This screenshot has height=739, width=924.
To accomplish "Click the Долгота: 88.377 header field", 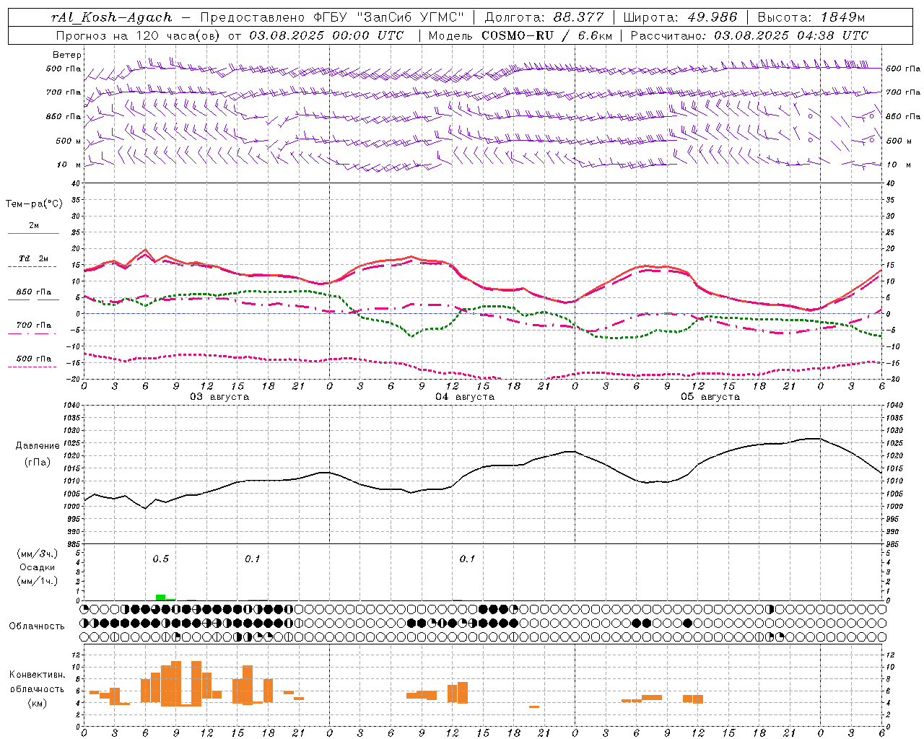I will click(x=544, y=17).
